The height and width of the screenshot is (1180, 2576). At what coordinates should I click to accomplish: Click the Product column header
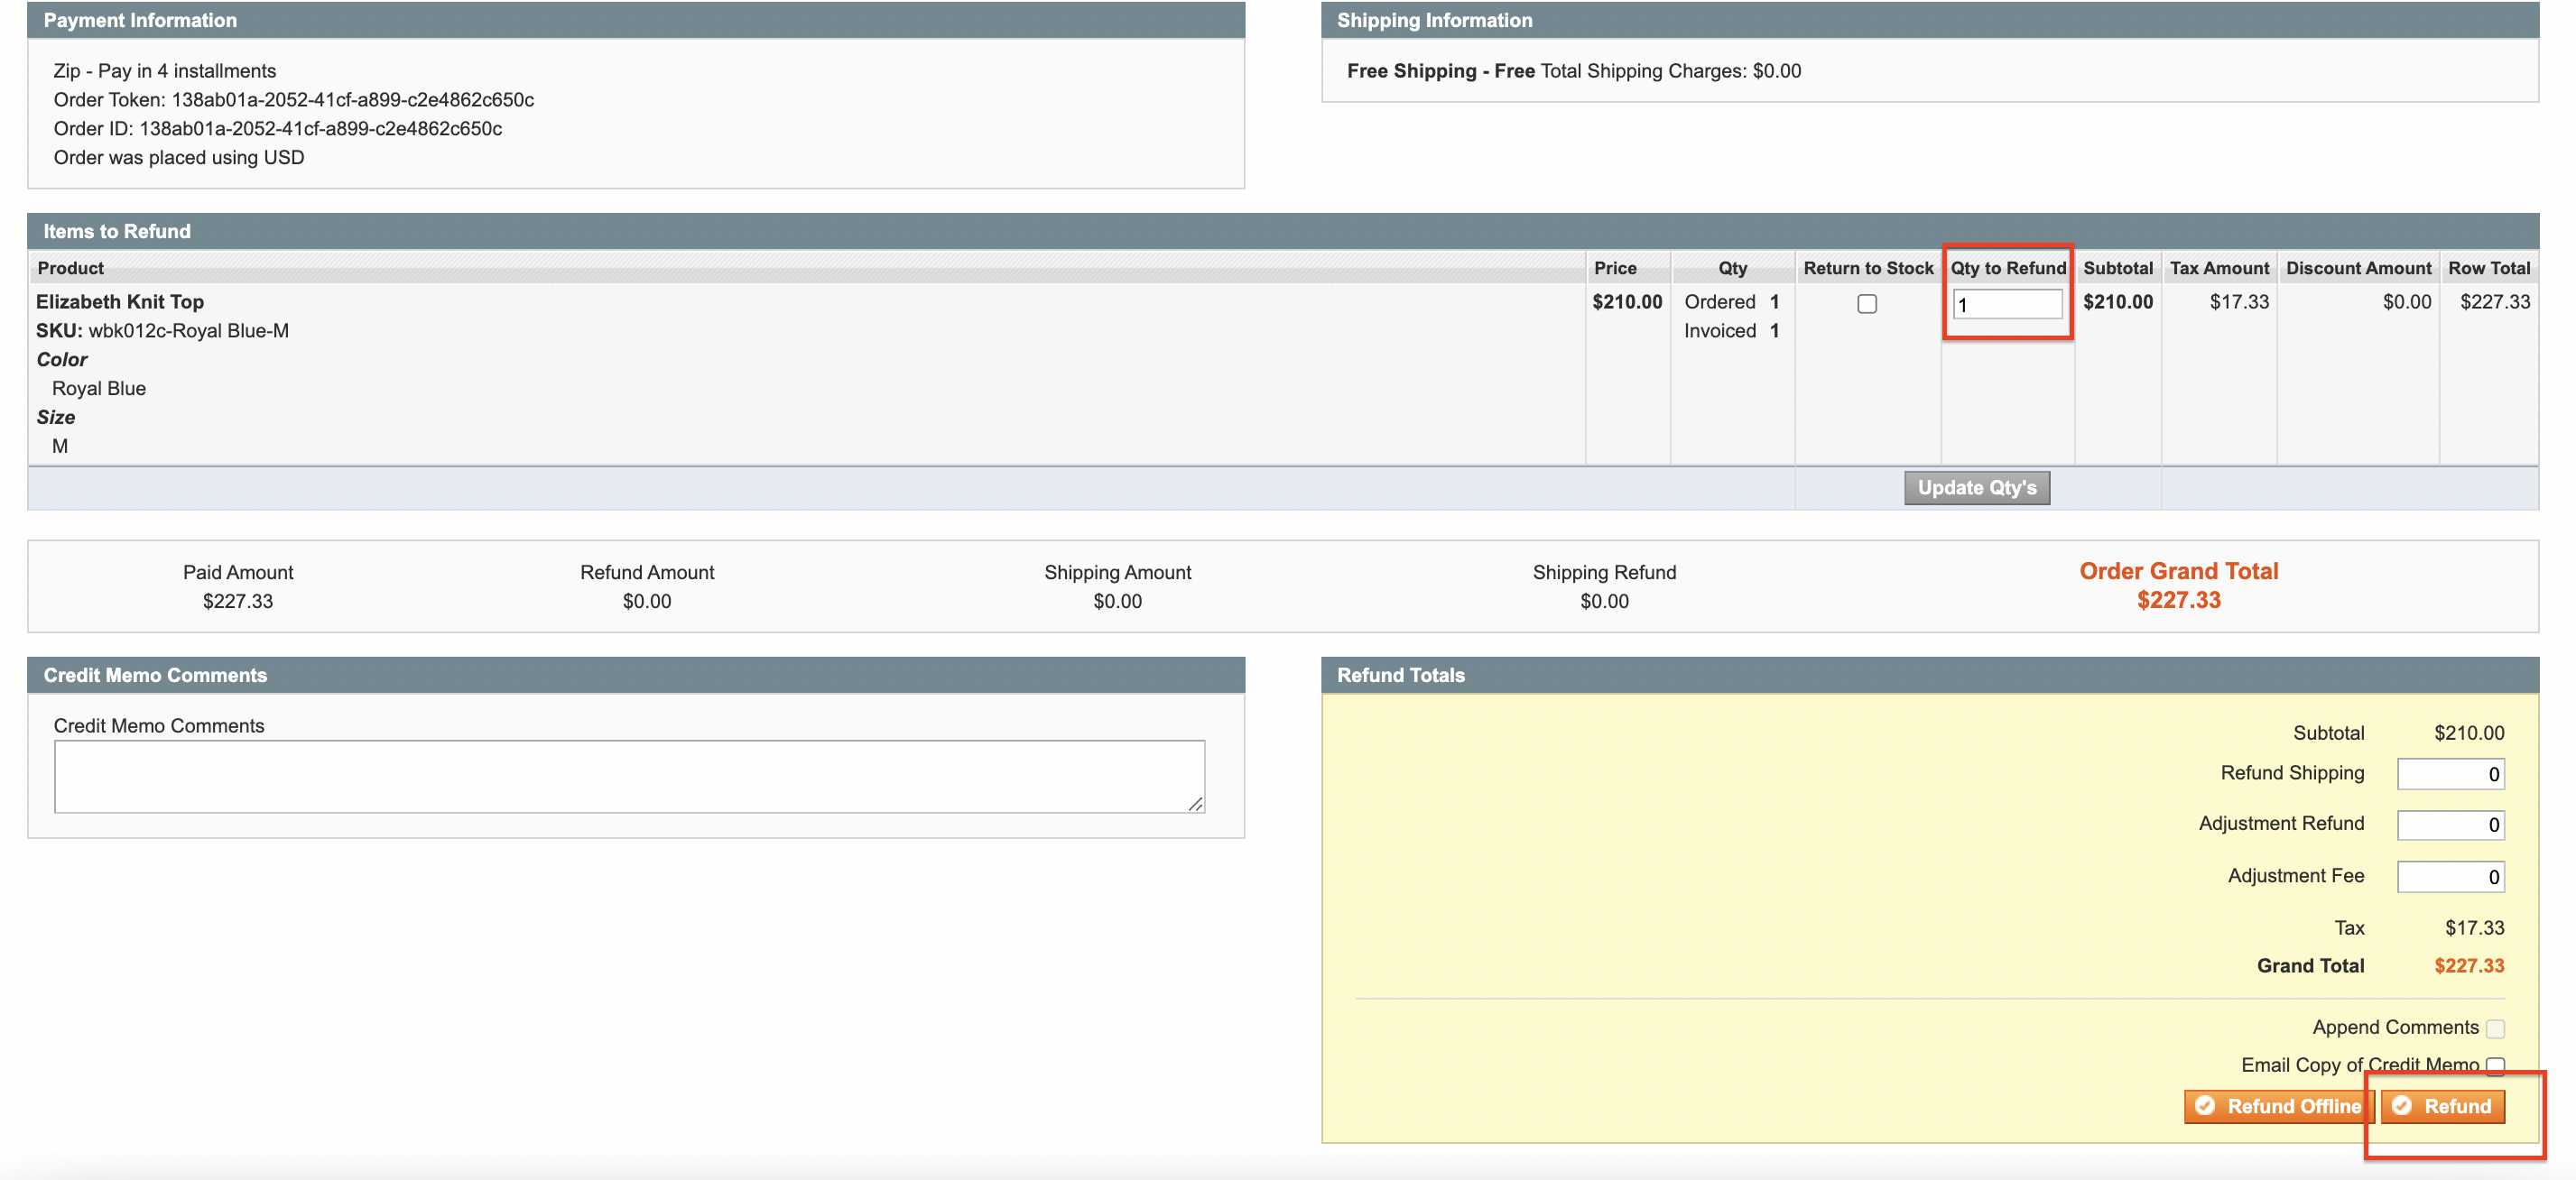pos(70,268)
